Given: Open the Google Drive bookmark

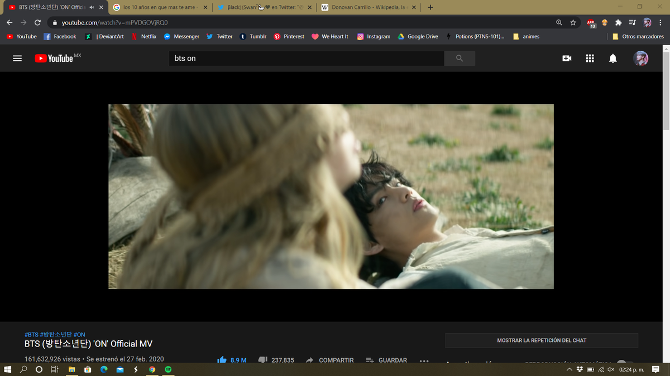Looking at the screenshot, I should point(418,36).
